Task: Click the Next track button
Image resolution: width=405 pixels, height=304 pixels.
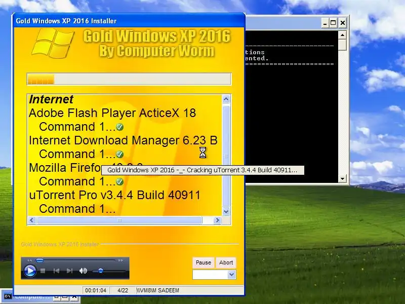Action: (x=69, y=271)
